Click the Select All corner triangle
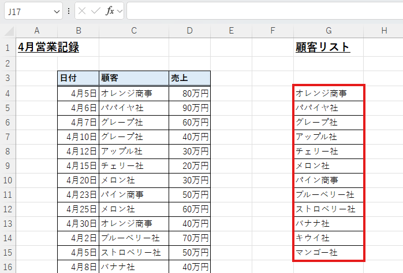The width and height of the screenshot is (403, 273). [x=8, y=31]
